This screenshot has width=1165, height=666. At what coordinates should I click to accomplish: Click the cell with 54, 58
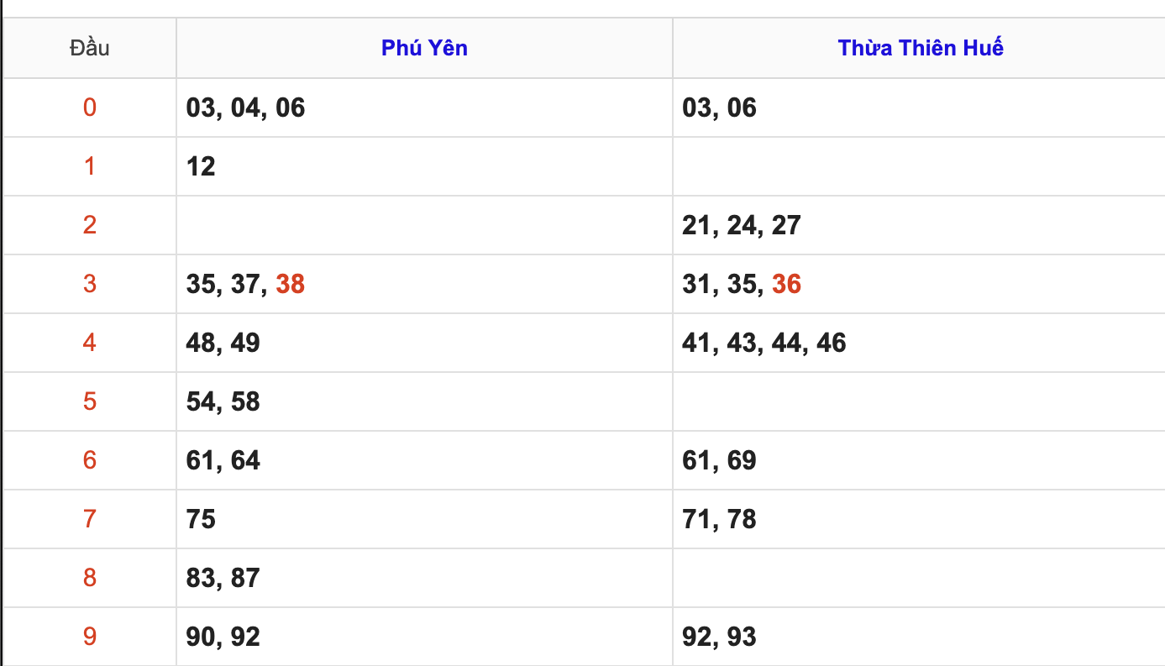pos(223,401)
